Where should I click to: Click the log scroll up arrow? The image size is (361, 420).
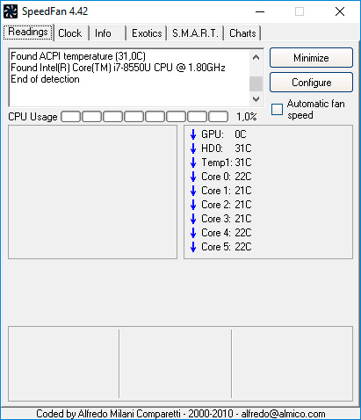click(256, 57)
